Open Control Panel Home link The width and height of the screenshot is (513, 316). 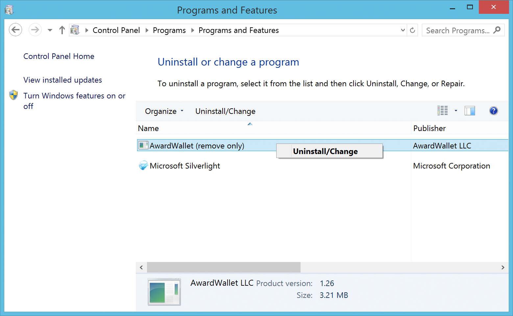click(59, 56)
